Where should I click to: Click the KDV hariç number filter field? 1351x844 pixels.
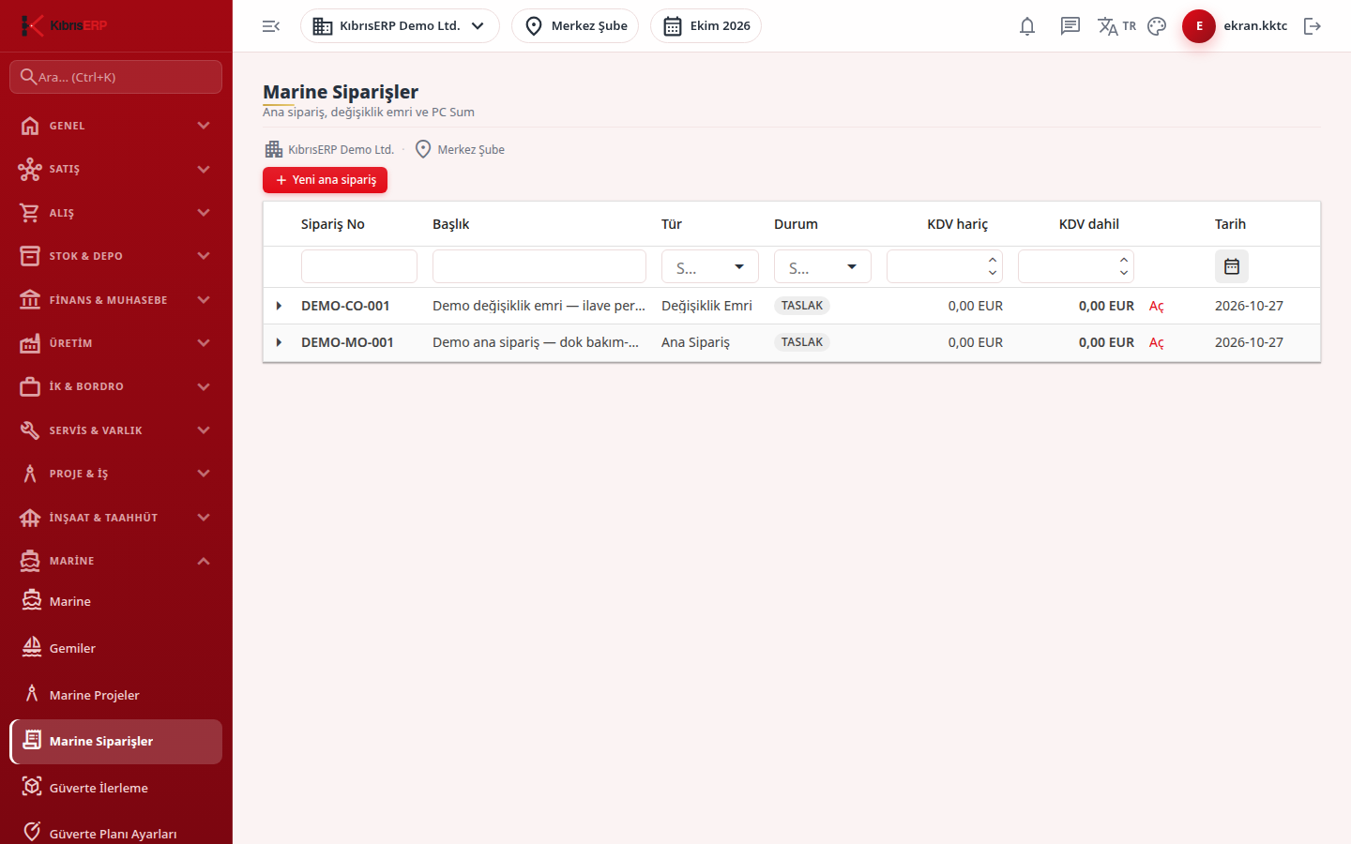(x=945, y=266)
